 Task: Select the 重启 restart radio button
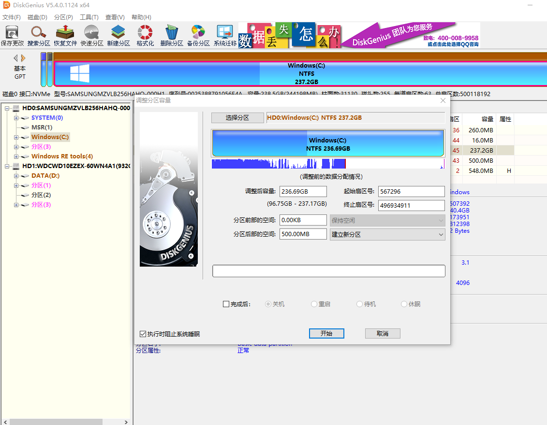pos(314,304)
